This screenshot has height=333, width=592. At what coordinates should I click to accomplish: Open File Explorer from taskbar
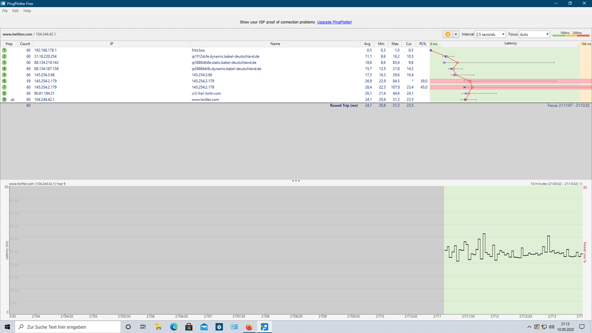159,327
